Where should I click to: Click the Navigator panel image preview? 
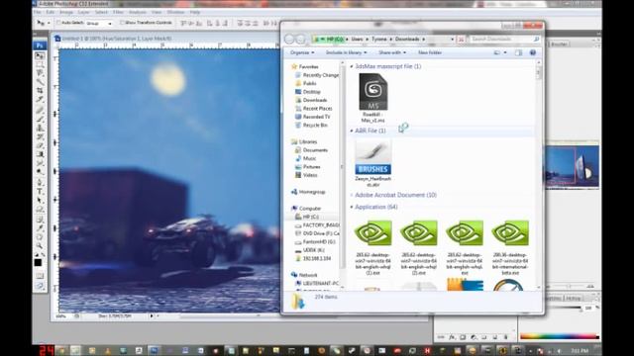pyautogui.click(x=573, y=166)
